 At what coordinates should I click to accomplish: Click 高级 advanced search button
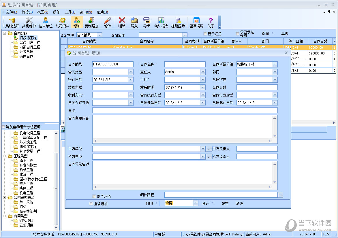coord(285,33)
